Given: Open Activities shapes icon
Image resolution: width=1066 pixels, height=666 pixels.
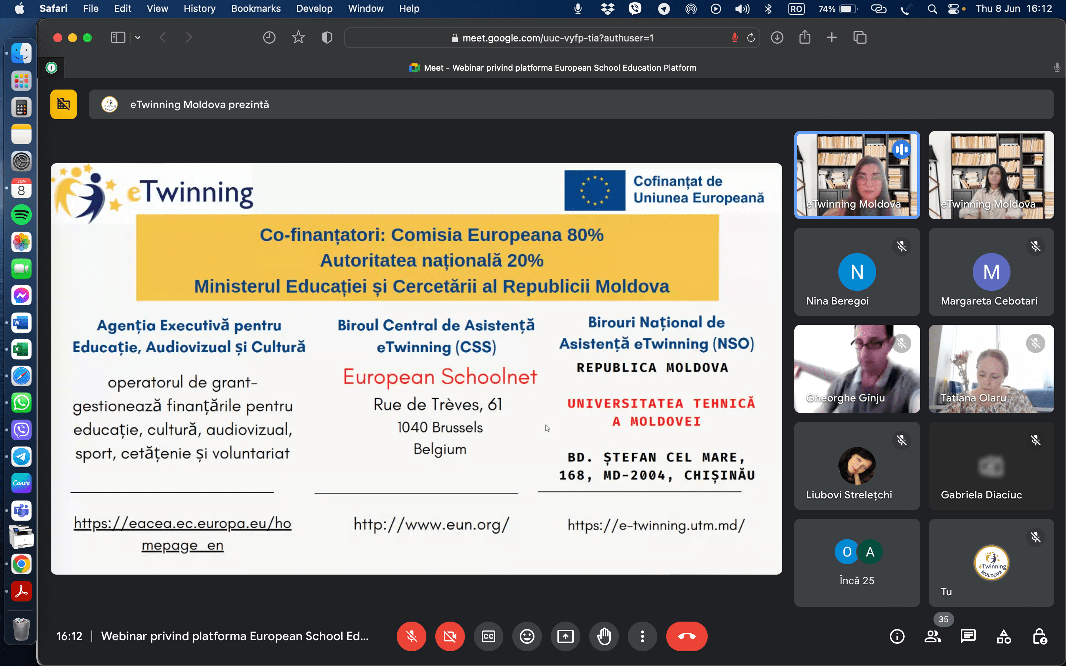Looking at the screenshot, I should (x=1004, y=636).
